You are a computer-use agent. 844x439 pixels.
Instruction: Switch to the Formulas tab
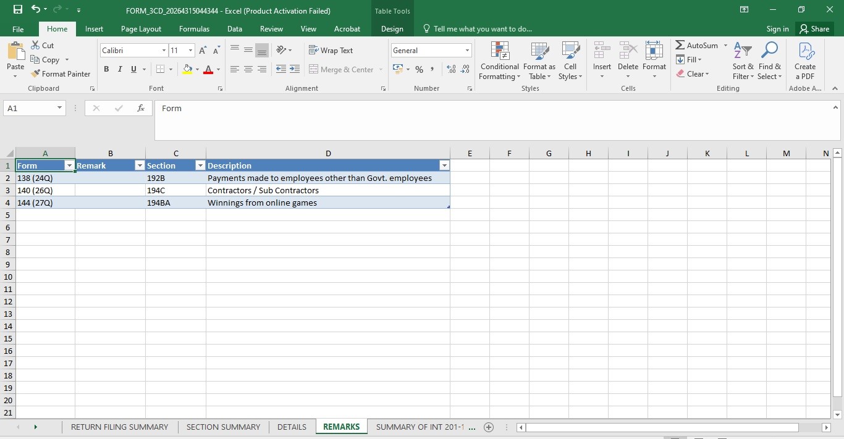coord(194,29)
